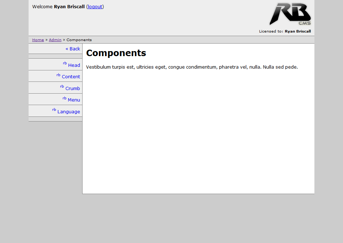Image resolution: width=343 pixels, height=243 pixels.
Task: Click the Licensed to Ryan Briscall text
Action: pyautogui.click(x=285, y=31)
